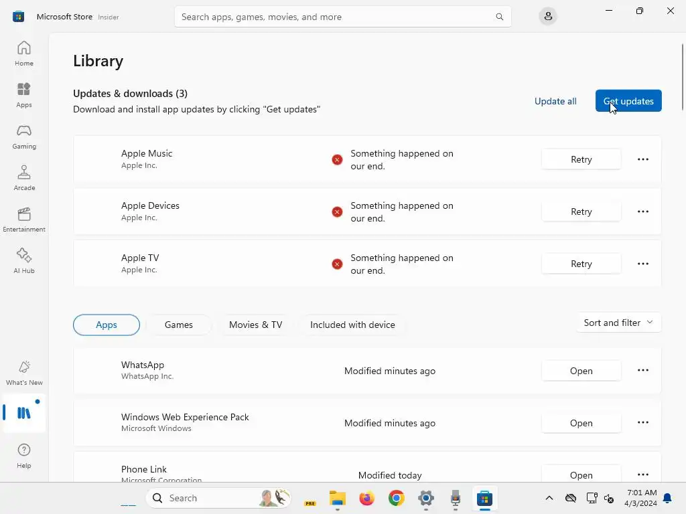Open What's New in sidebar

[24, 373]
